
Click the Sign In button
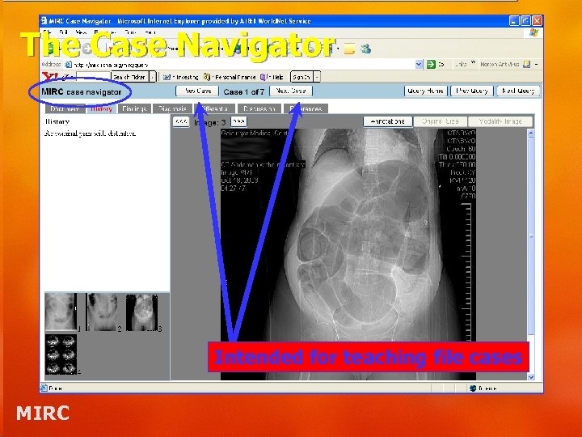coord(302,77)
